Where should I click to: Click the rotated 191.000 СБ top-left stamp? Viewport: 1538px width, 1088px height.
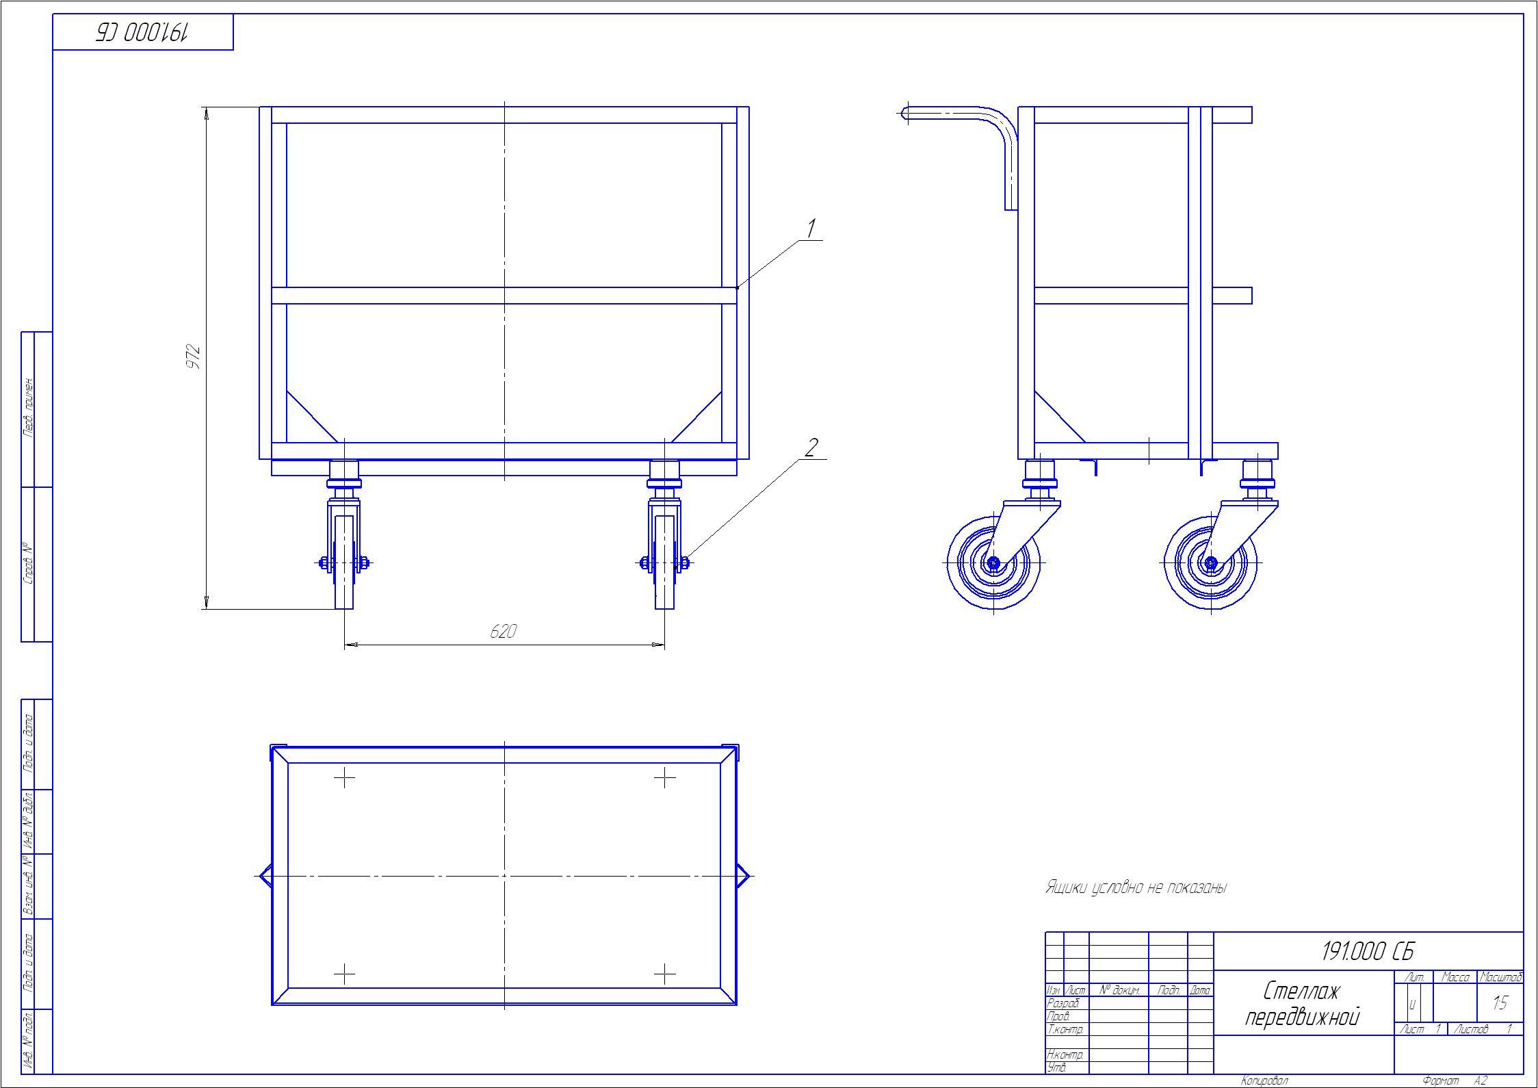142,32
